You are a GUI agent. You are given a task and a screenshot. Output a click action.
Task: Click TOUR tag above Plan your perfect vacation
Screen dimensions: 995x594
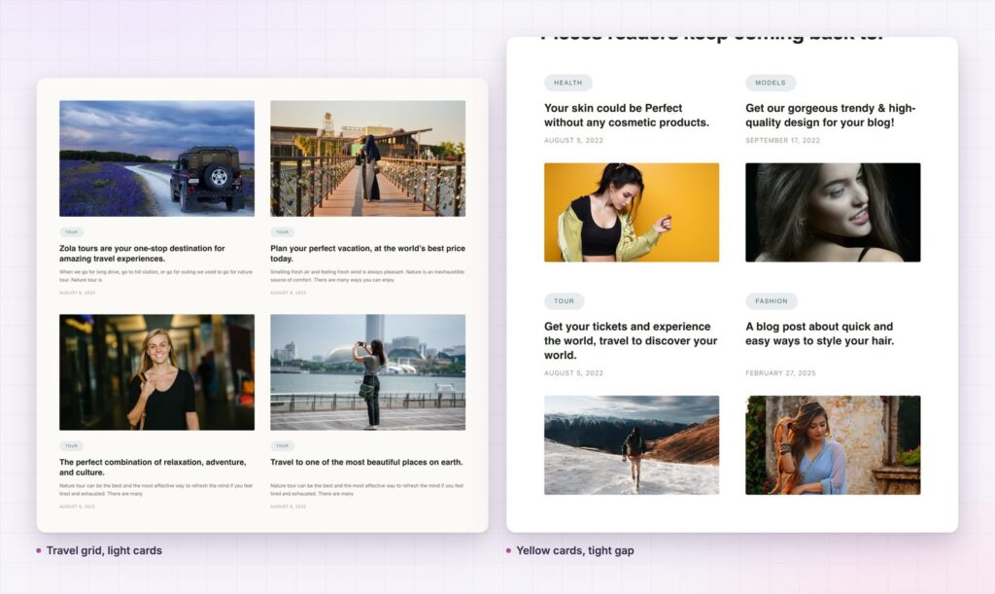click(283, 232)
